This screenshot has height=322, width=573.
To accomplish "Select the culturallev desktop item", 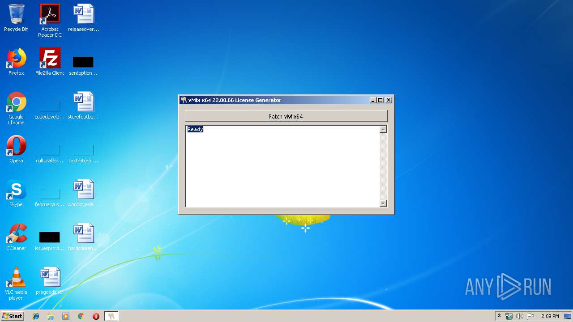I will tap(50, 153).
